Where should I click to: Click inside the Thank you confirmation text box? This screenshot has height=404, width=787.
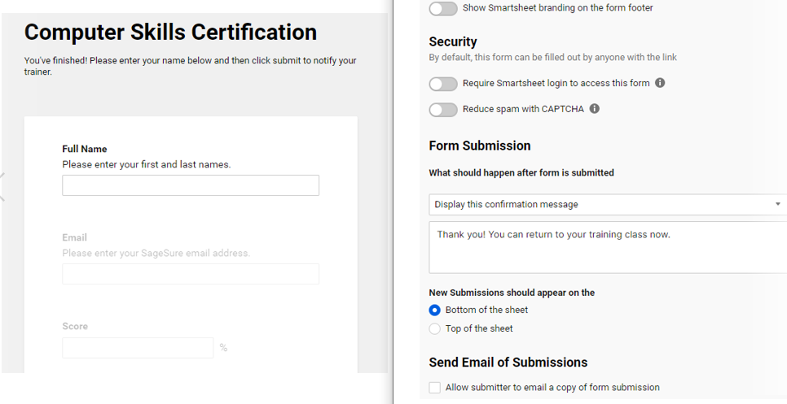tap(606, 246)
